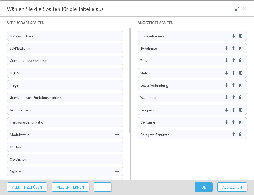Move Tags column up
Image resolution: width=254 pixels, height=195 pixels.
click(x=233, y=60)
